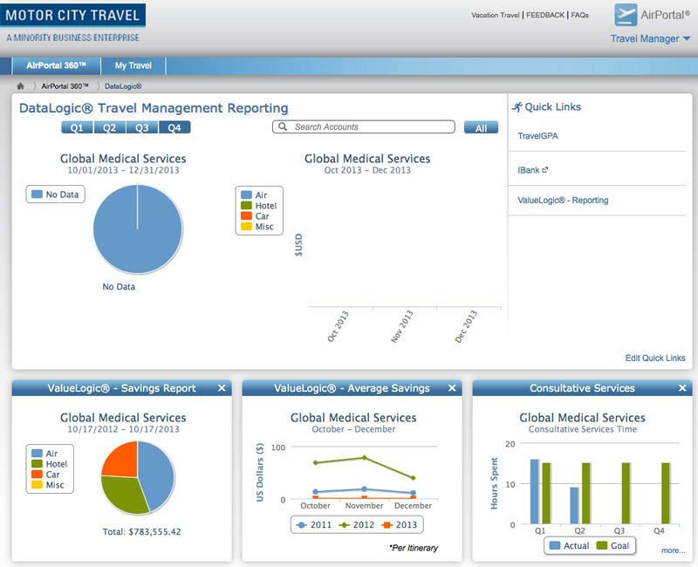Click the Quick Links runner icon

click(x=517, y=106)
